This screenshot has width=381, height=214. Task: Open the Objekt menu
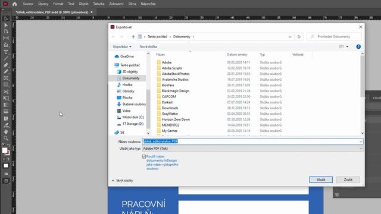tap(83, 4)
